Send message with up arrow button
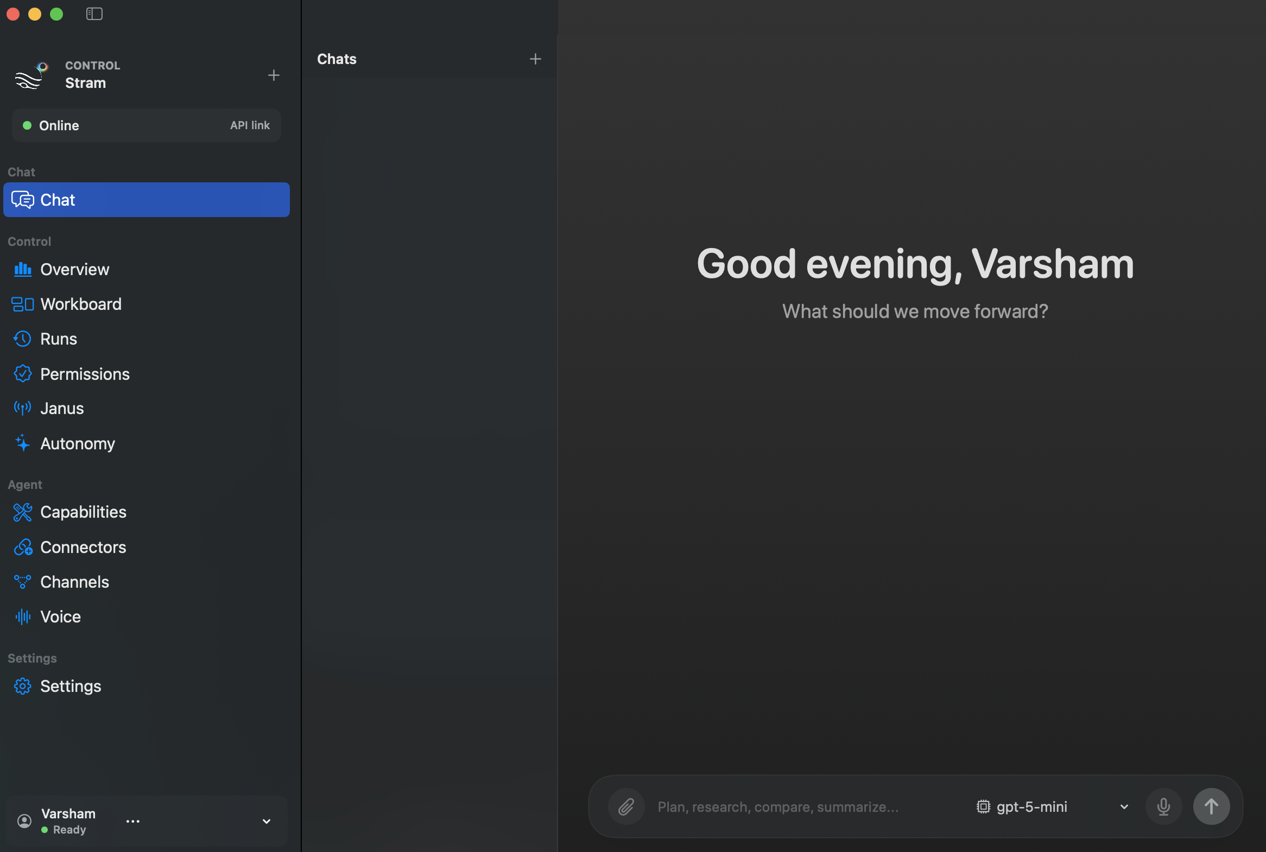Image resolution: width=1266 pixels, height=852 pixels. click(1211, 806)
